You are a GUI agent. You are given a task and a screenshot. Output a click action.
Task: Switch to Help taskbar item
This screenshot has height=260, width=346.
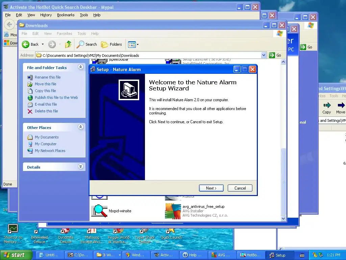[x=194, y=255]
